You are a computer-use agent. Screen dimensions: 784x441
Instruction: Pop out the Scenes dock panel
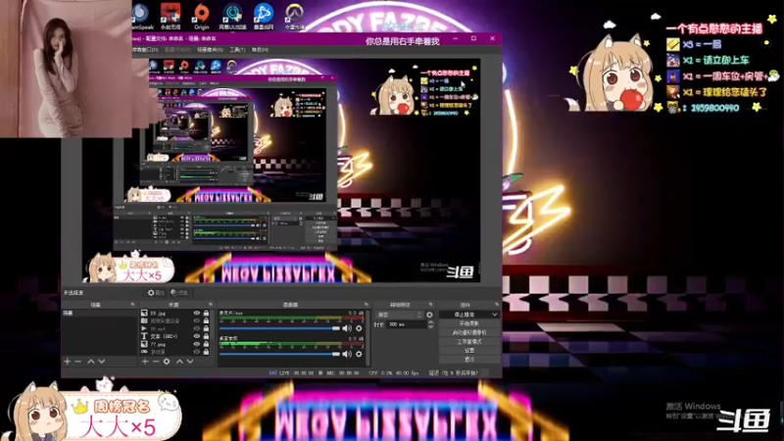[x=132, y=305]
